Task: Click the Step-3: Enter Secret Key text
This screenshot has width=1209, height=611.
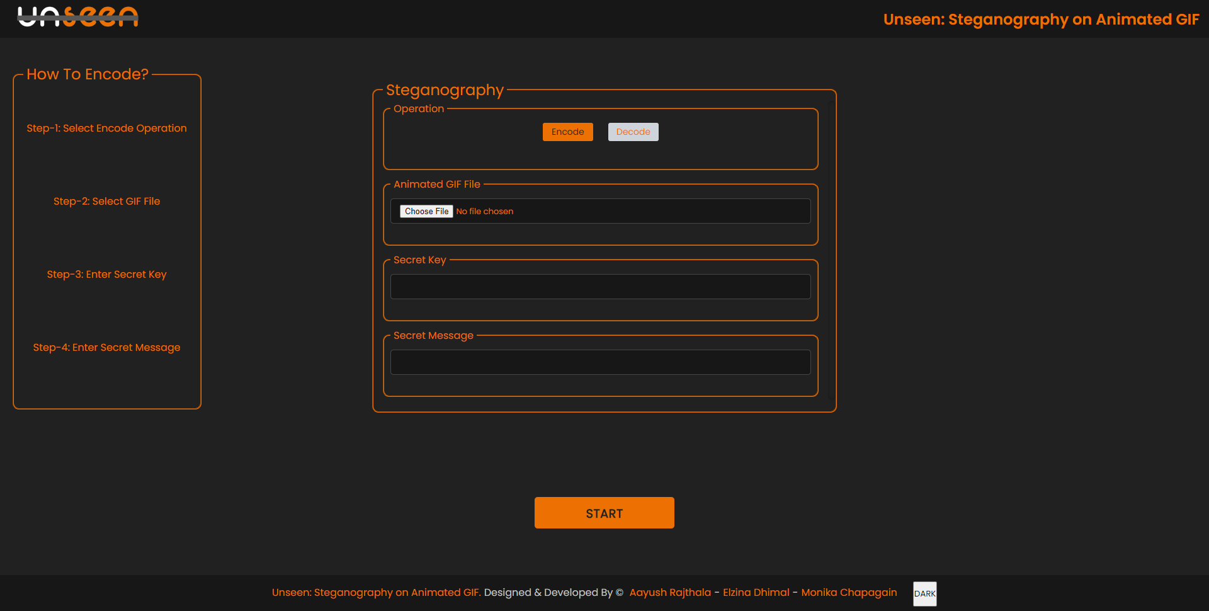Action: click(x=106, y=274)
